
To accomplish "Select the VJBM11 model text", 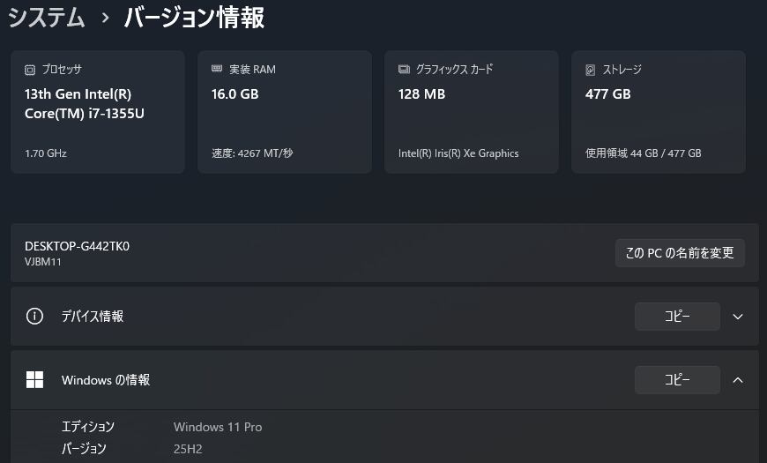I will click(43, 262).
